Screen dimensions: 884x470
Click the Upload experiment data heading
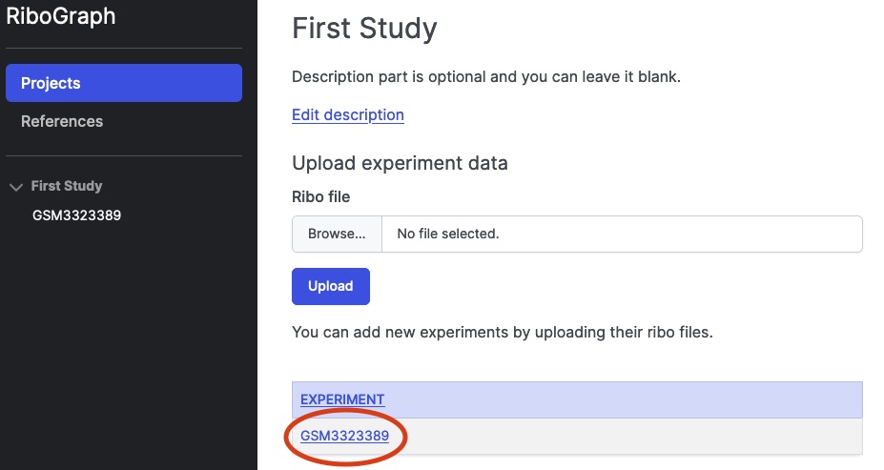pyautogui.click(x=400, y=163)
